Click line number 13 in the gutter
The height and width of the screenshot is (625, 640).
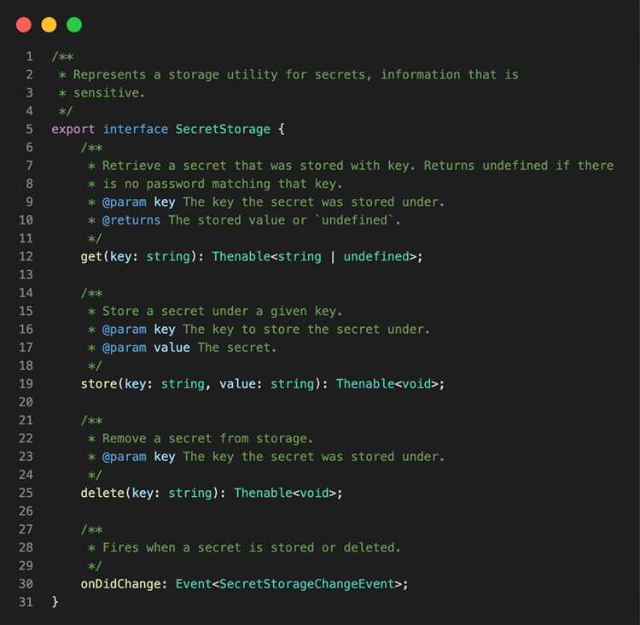(x=26, y=275)
